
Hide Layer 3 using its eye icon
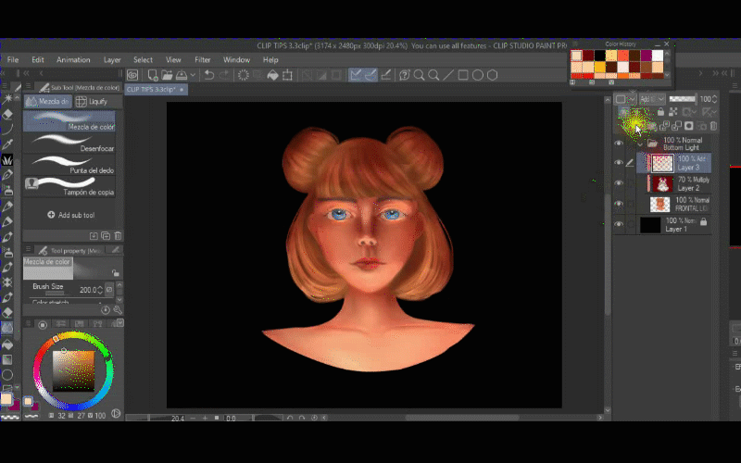click(619, 163)
